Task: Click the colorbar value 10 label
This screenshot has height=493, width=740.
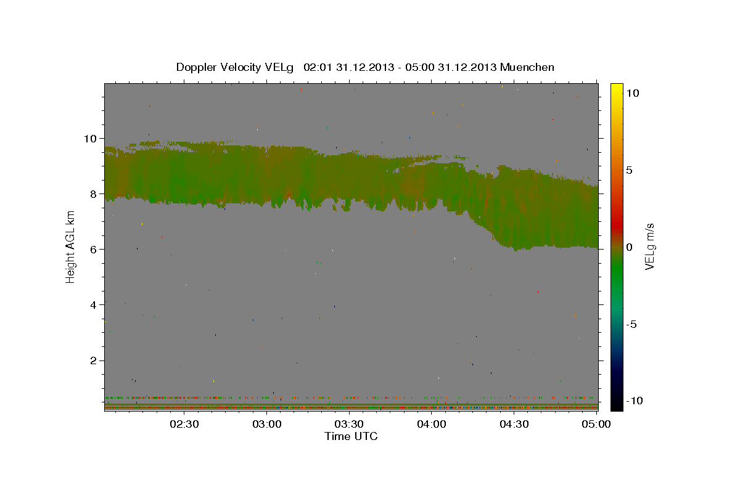Action: click(x=633, y=92)
